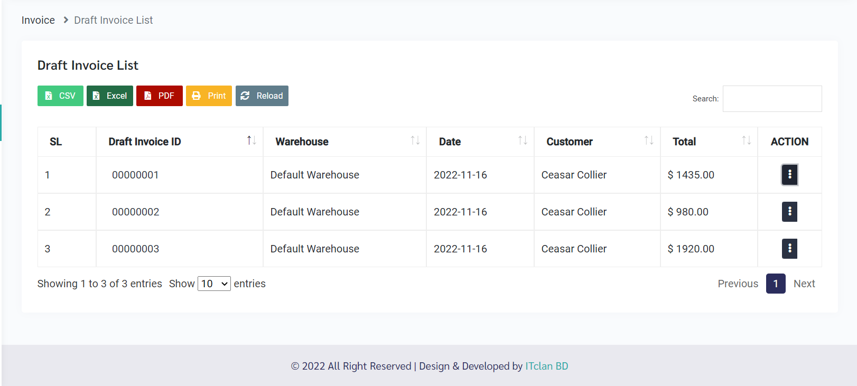Click the Search input field
This screenshot has height=386, width=857.
tap(772, 99)
